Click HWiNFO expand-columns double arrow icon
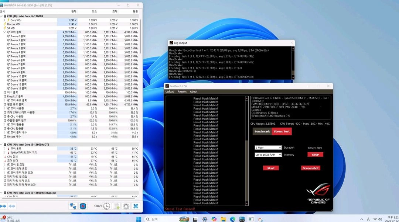 [x=3, y=206]
